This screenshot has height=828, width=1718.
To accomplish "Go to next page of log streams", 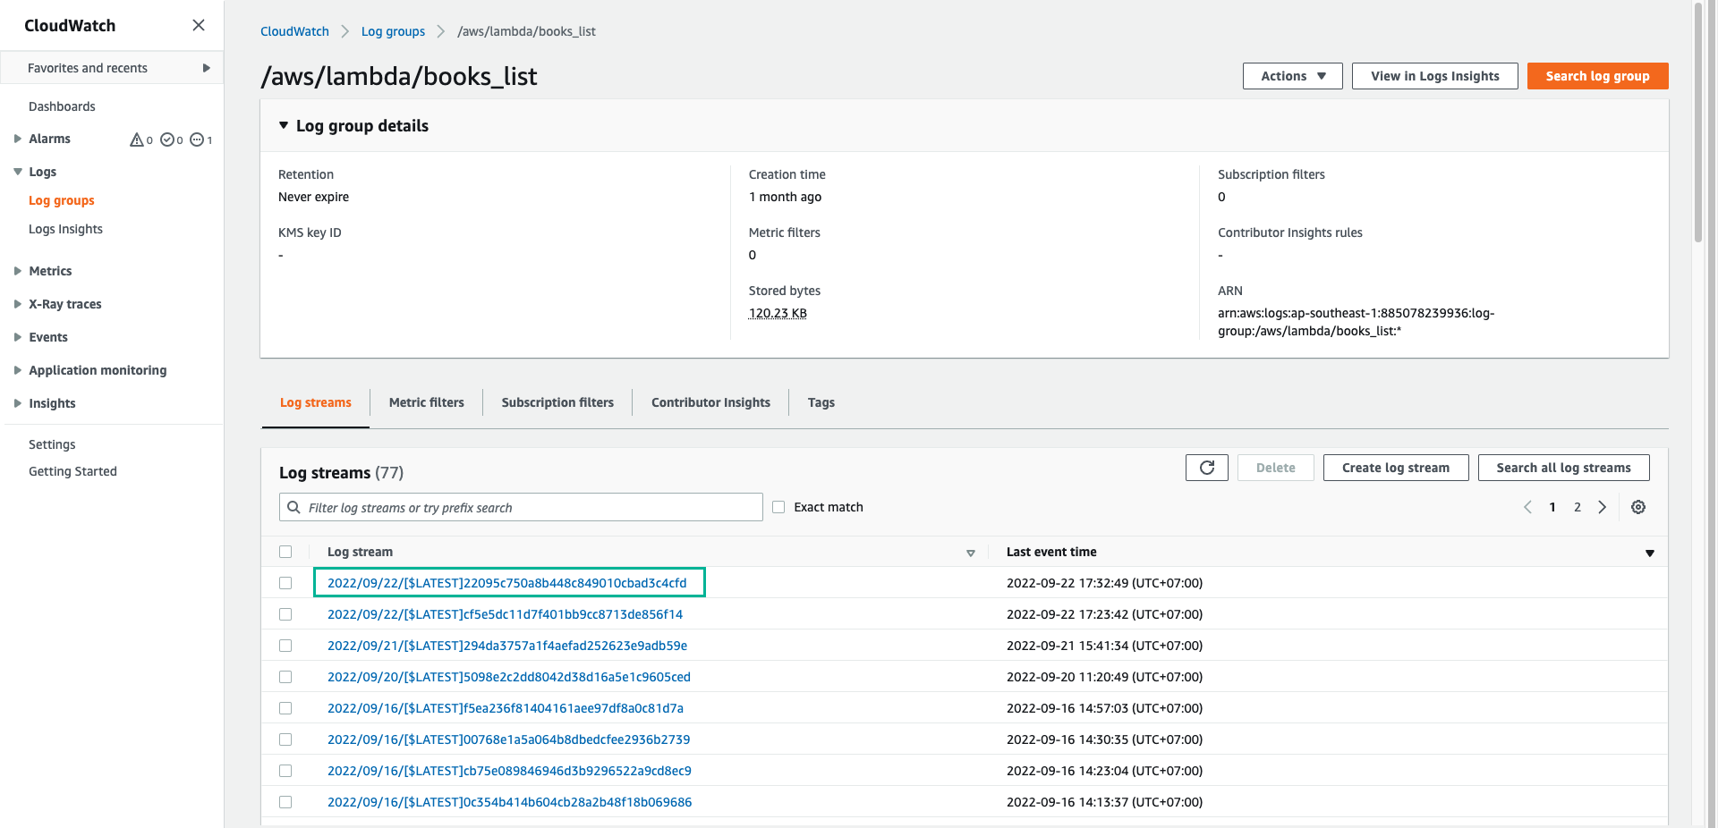I will pyautogui.click(x=1603, y=507).
